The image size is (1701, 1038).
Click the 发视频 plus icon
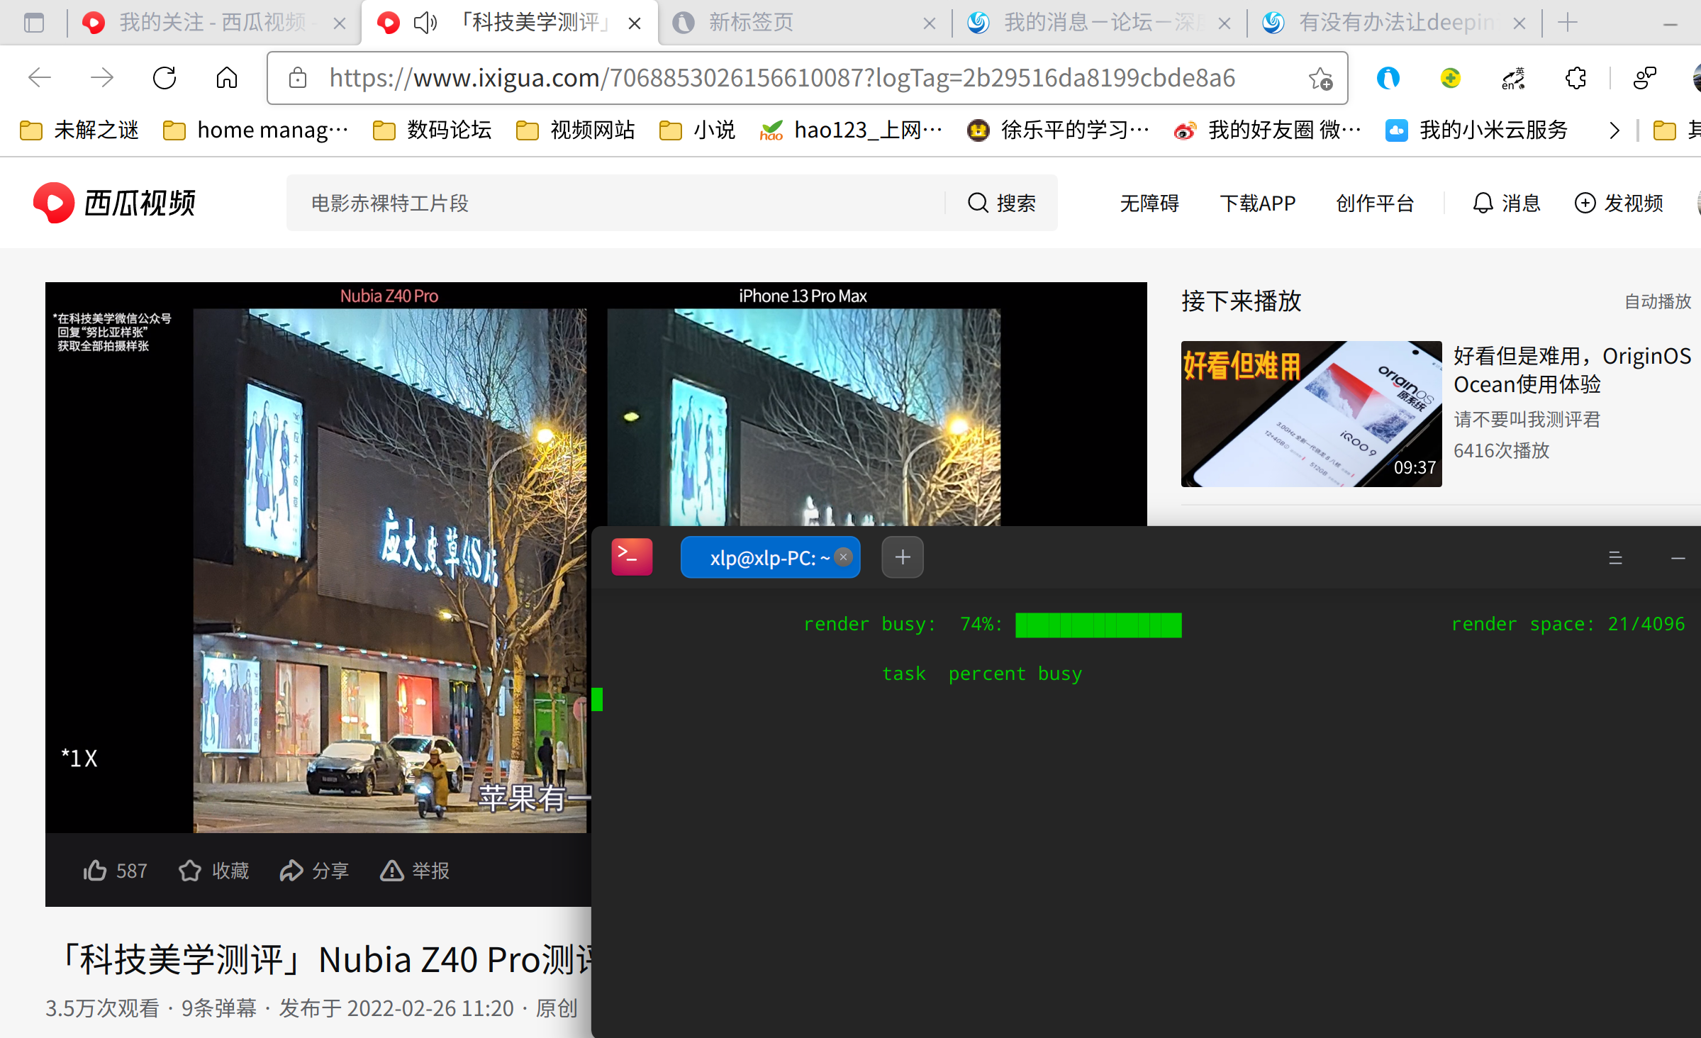[x=1585, y=203]
